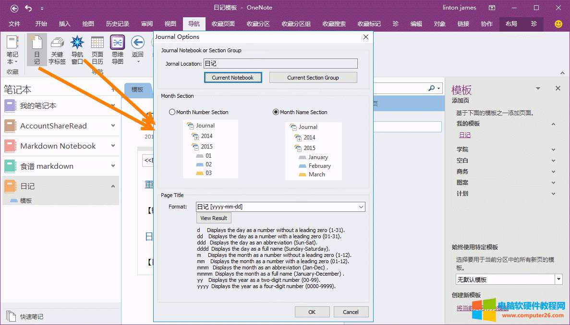Select the Month Number Section radio button

tap(172, 112)
